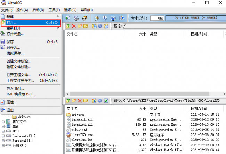
Task: Choose 打开光盘... menu entry
Action: [31, 34]
